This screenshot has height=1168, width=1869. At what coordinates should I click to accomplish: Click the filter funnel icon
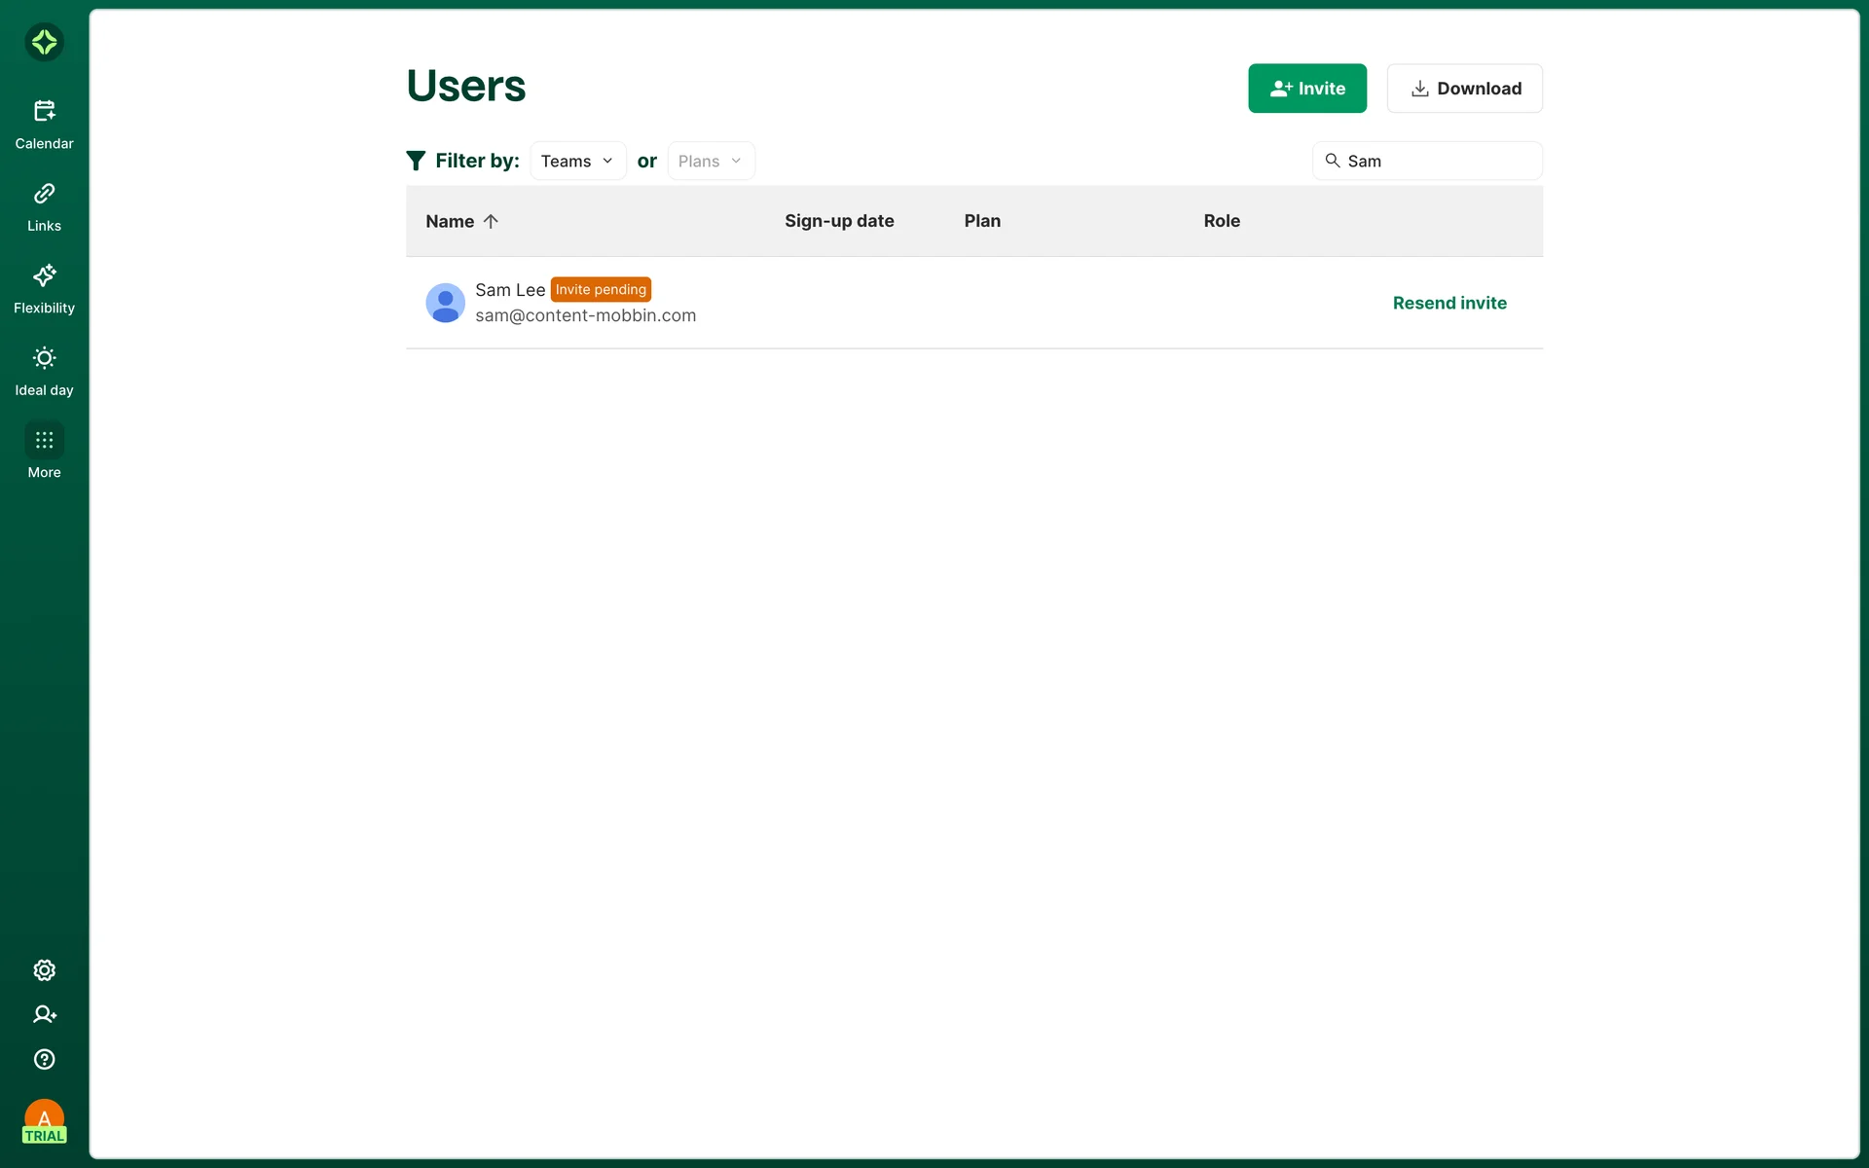(x=416, y=161)
